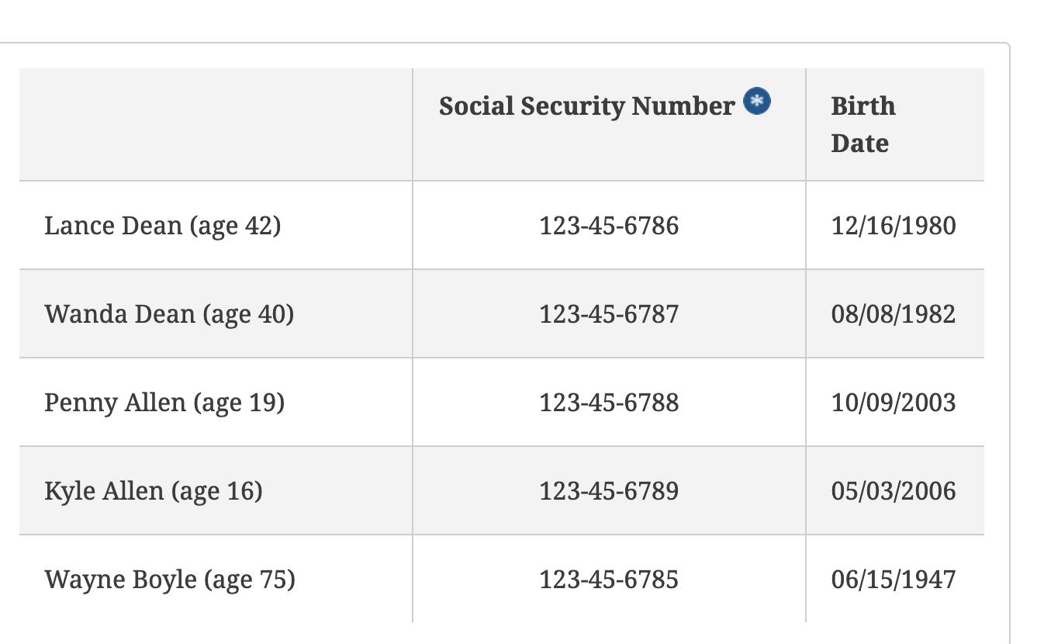Click the empty top-left table header cell
This screenshot has width=1044, height=644.
coord(216,124)
